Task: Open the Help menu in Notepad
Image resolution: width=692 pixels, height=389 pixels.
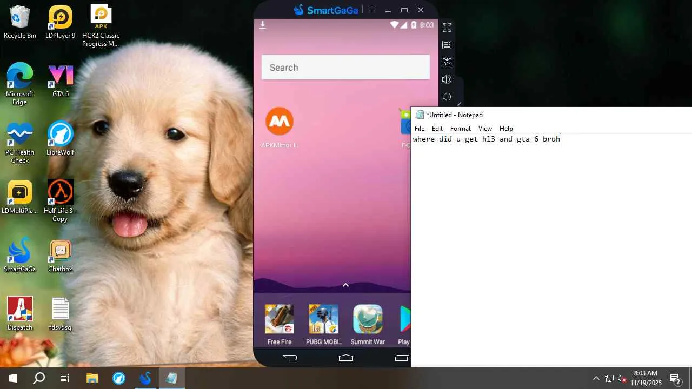Action: coord(506,129)
